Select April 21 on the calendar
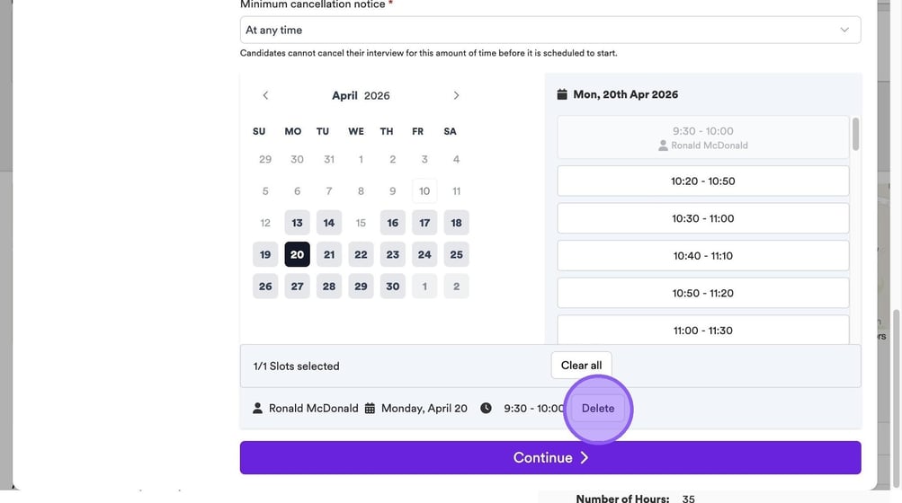The width and height of the screenshot is (902, 503). (329, 254)
